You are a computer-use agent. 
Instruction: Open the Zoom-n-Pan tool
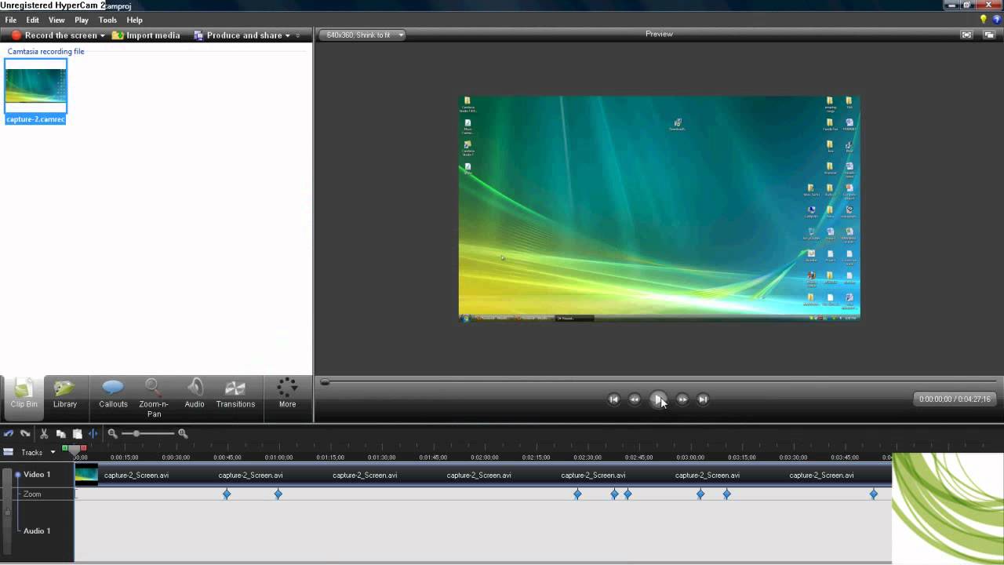point(154,398)
